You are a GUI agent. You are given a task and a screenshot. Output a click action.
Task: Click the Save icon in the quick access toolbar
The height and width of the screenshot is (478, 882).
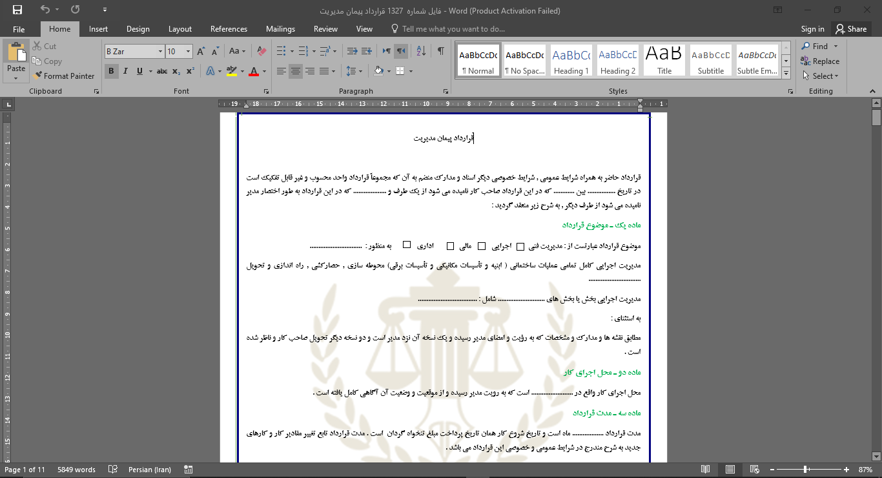(17, 10)
